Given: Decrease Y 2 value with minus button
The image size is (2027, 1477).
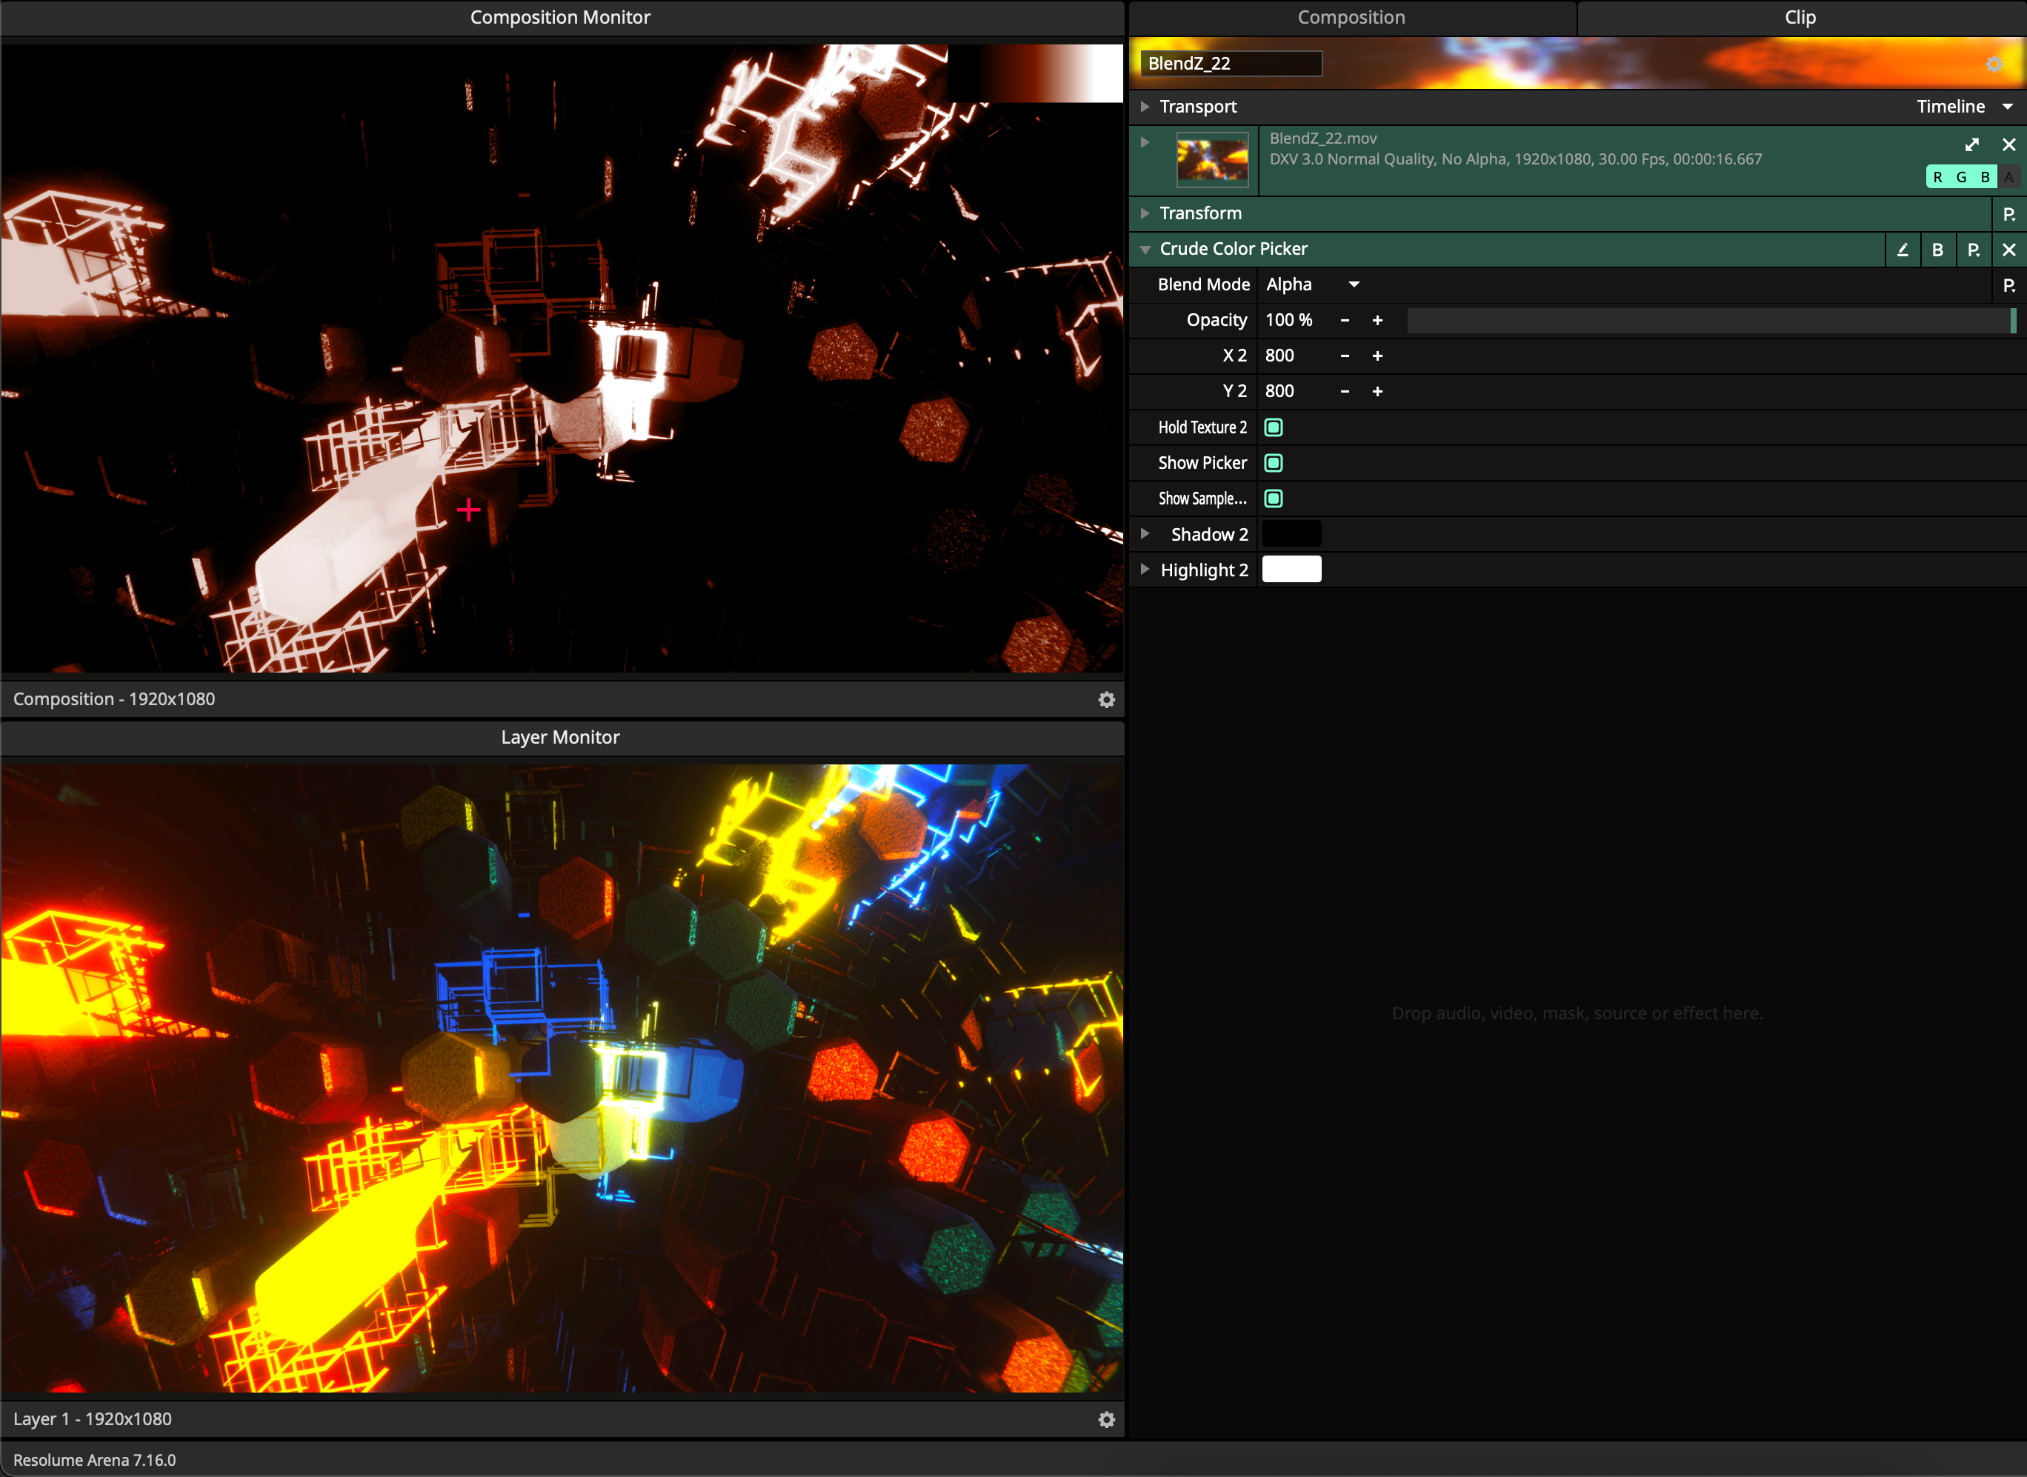Looking at the screenshot, I should (1344, 392).
